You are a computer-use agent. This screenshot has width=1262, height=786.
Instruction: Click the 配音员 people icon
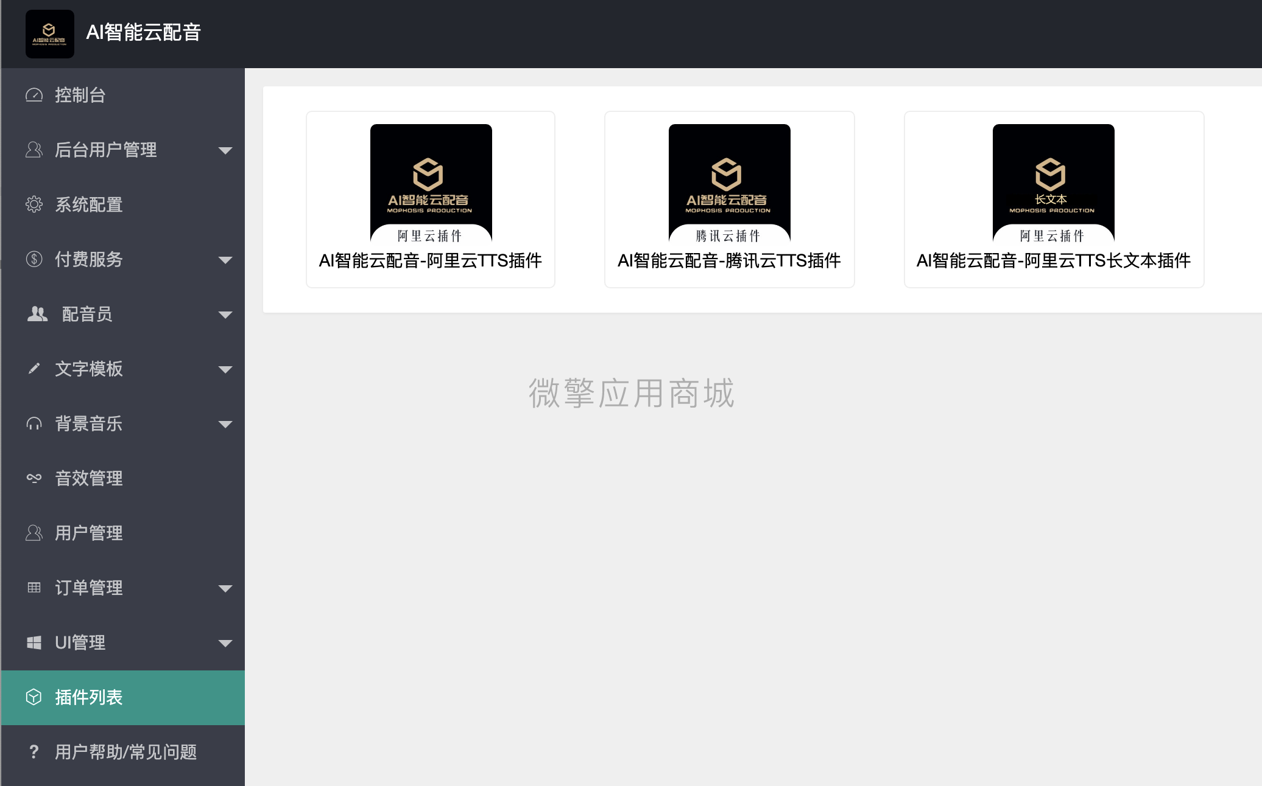[37, 314]
